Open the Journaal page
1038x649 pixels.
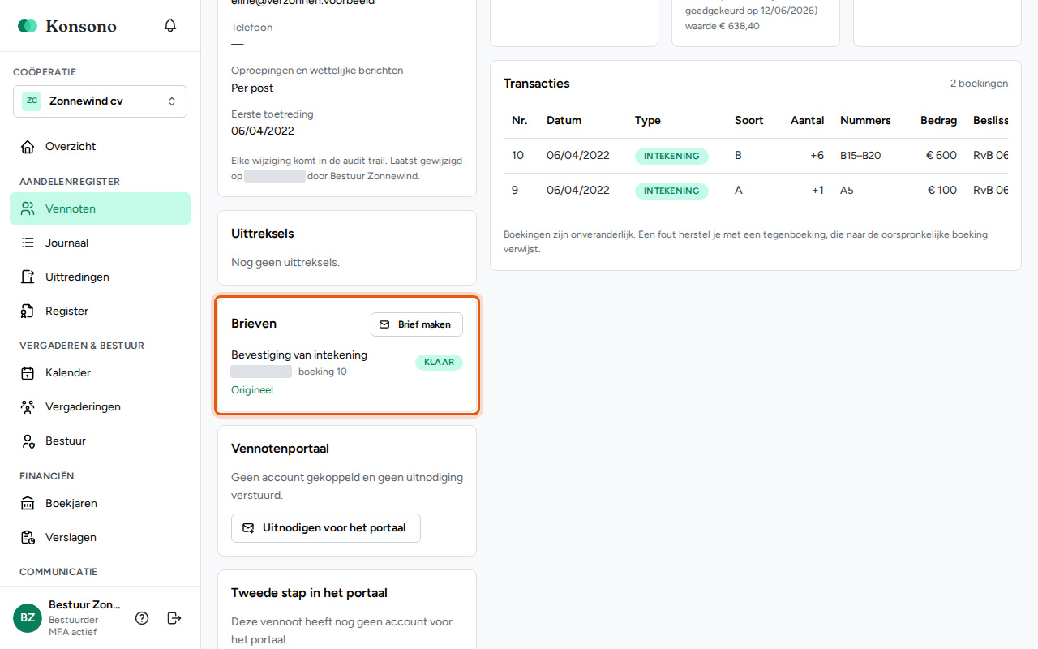coord(100,243)
